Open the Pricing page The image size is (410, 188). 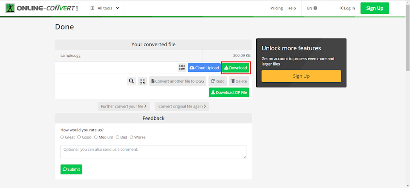(276, 8)
